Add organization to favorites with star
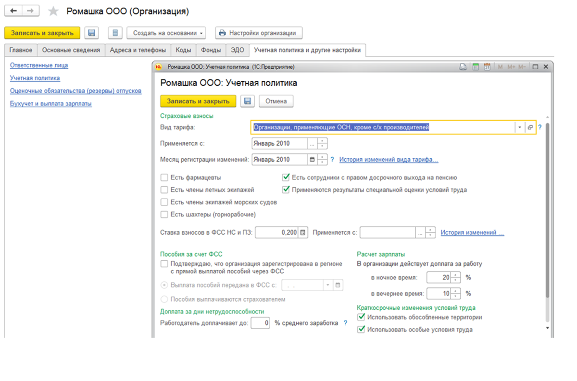The image size is (577, 381). pos(53,11)
